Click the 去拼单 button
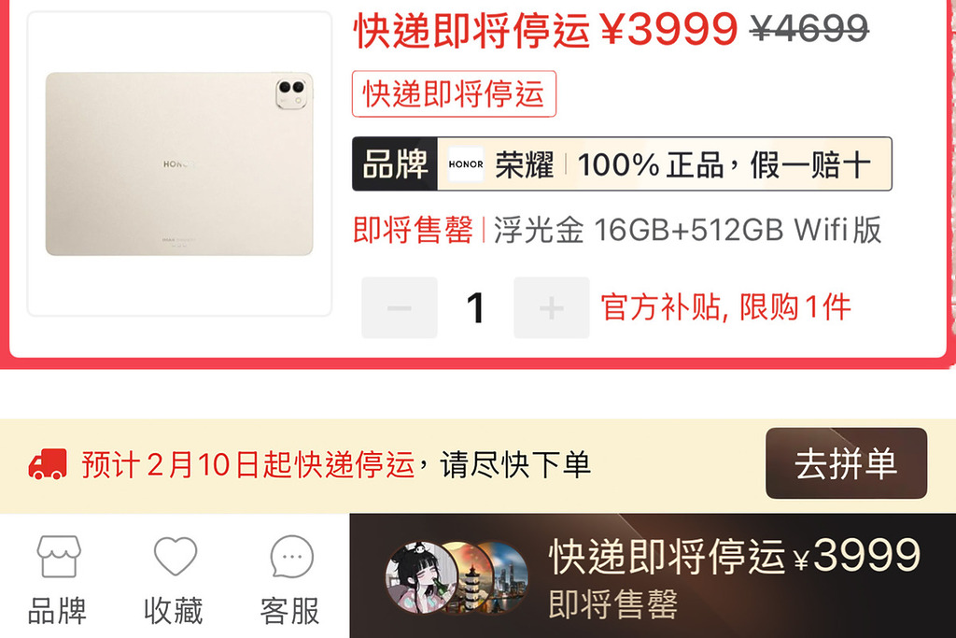Viewport: 956px width, 638px height. (x=846, y=463)
